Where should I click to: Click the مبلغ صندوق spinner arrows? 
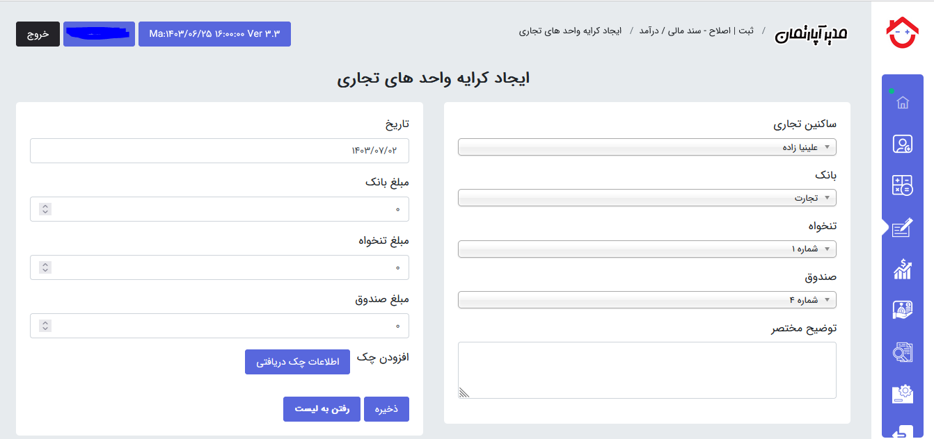tap(45, 326)
